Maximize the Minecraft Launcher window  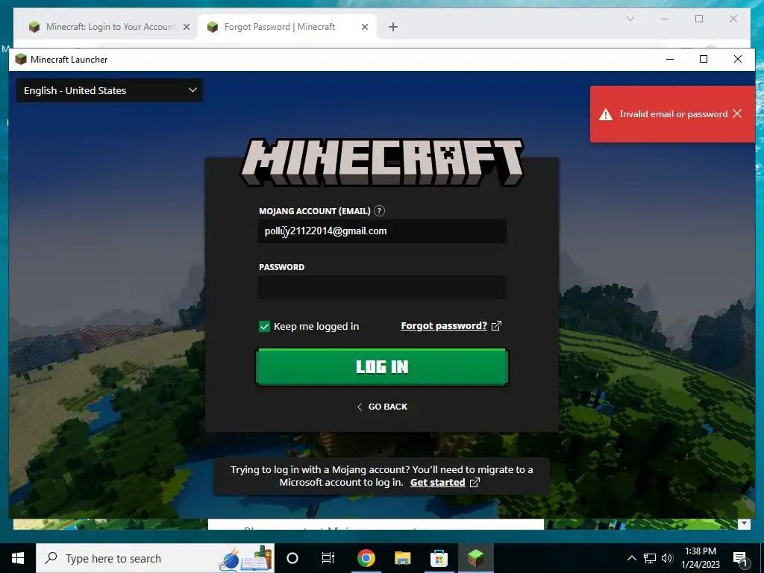[704, 60]
